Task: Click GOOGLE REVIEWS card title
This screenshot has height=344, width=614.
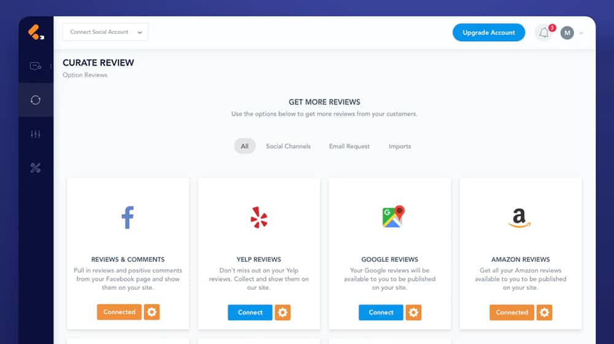Action: tap(390, 259)
